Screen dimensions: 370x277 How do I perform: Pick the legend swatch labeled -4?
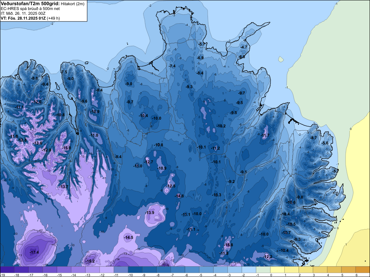[x=221, y=270]
